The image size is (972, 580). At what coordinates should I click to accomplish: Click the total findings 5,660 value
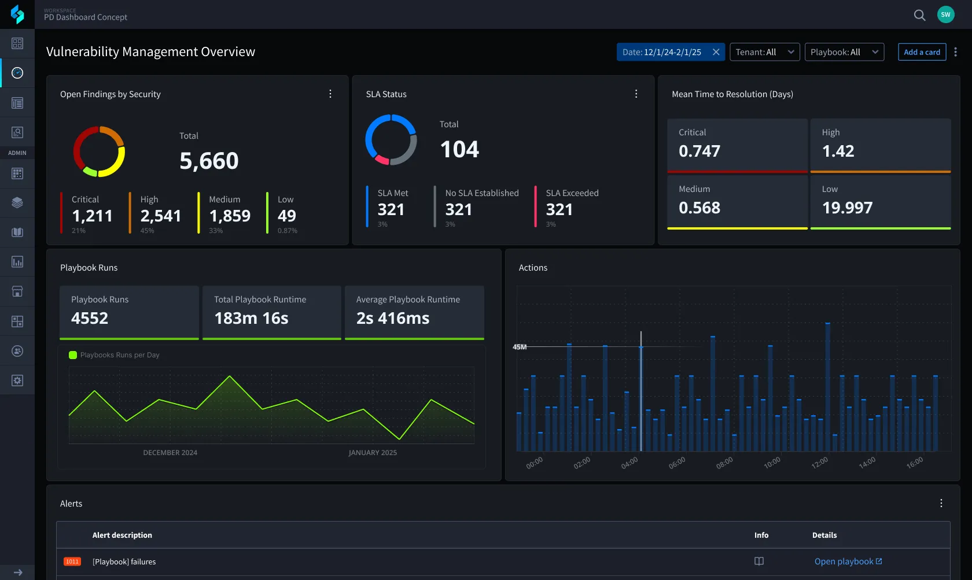(209, 161)
